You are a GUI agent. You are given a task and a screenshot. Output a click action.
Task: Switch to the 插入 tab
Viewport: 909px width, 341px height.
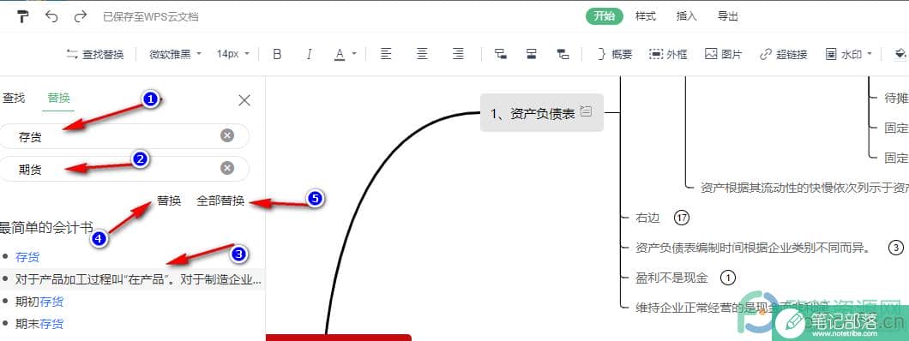click(686, 16)
